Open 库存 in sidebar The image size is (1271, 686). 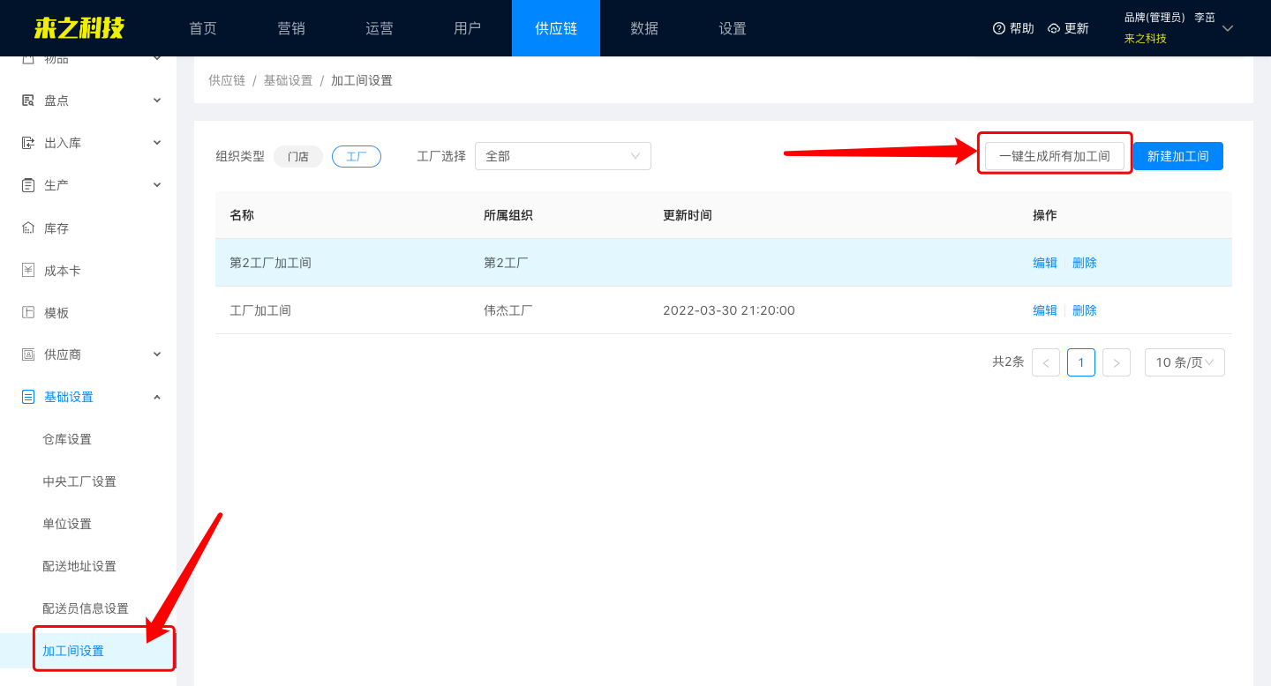click(56, 228)
